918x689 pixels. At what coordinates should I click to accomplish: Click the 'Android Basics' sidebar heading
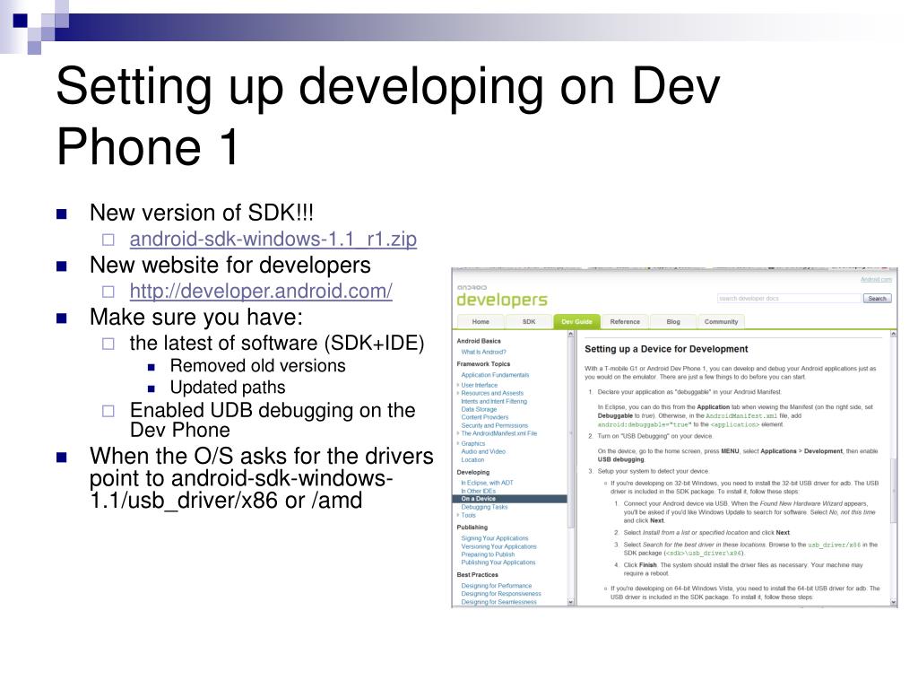click(x=479, y=341)
